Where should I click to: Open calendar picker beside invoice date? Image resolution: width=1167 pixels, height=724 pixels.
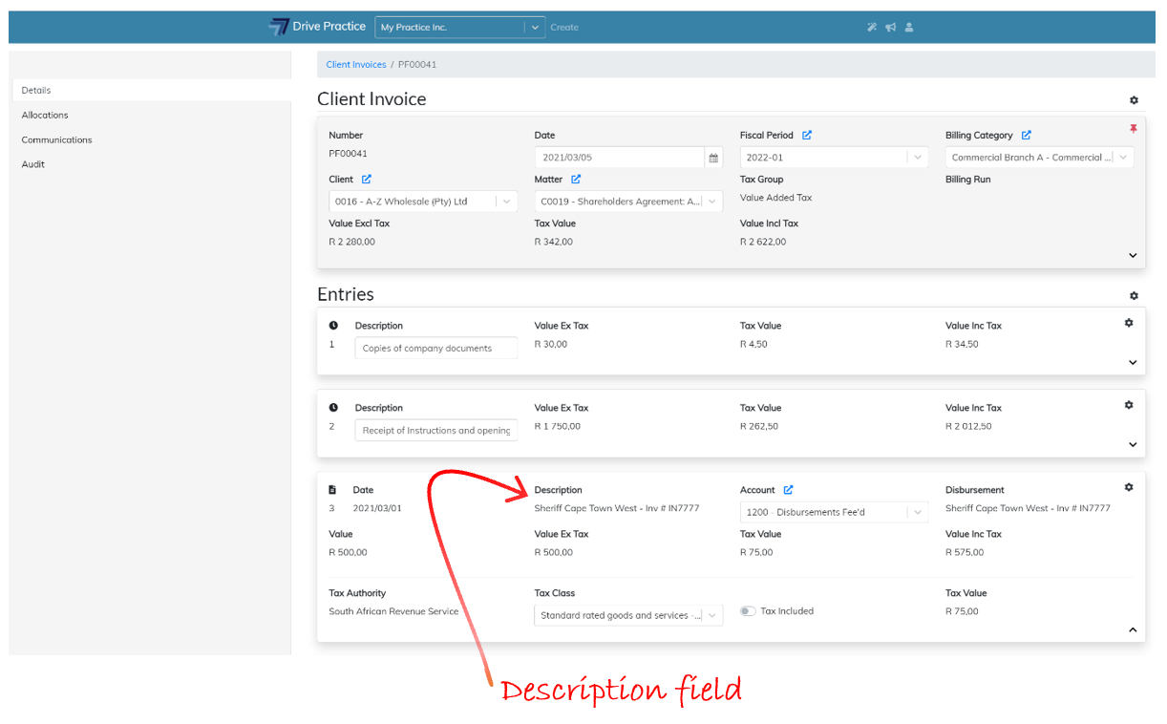point(712,158)
